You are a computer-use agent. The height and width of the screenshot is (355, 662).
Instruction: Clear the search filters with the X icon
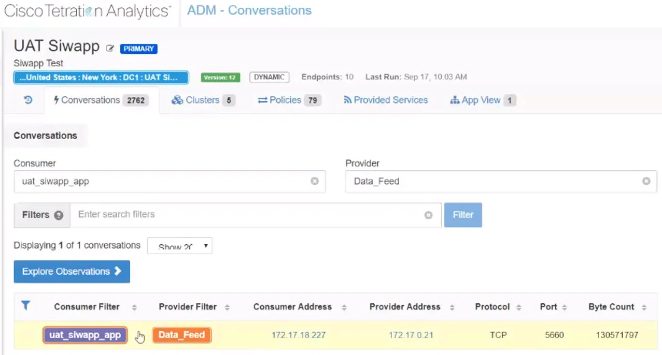[x=428, y=215]
